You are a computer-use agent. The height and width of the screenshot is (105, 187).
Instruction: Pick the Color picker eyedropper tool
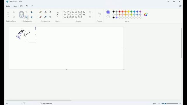(x=46, y=17)
